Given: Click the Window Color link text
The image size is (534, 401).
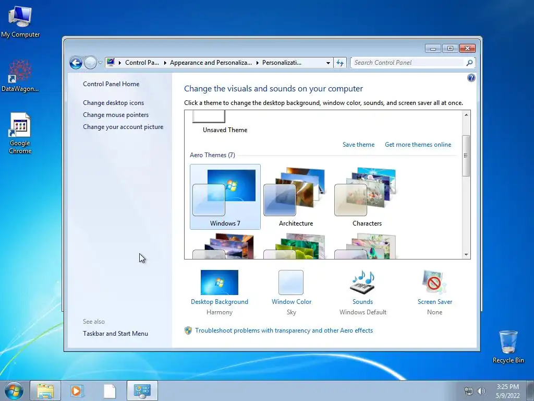Looking at the screenshot, I should click(x=292, y=302).
